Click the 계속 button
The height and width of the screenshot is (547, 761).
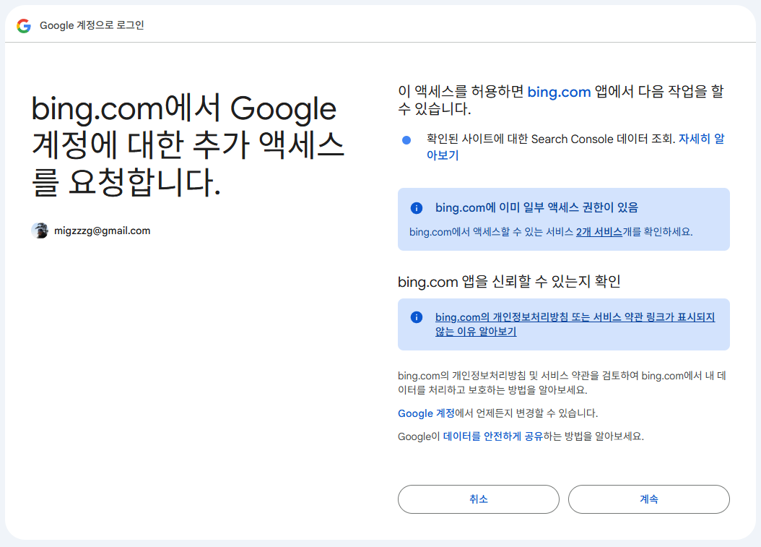(649, 499)
